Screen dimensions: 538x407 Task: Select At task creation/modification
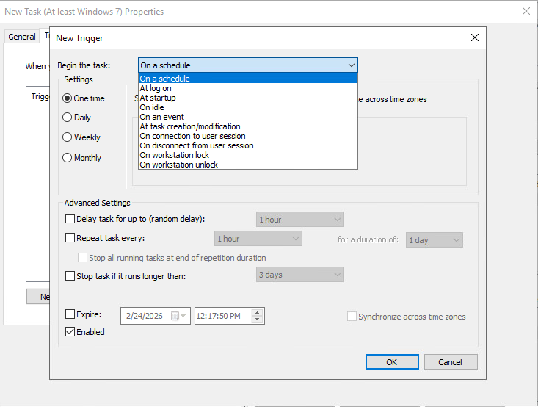pyautogui.click(x=248, y=126)
